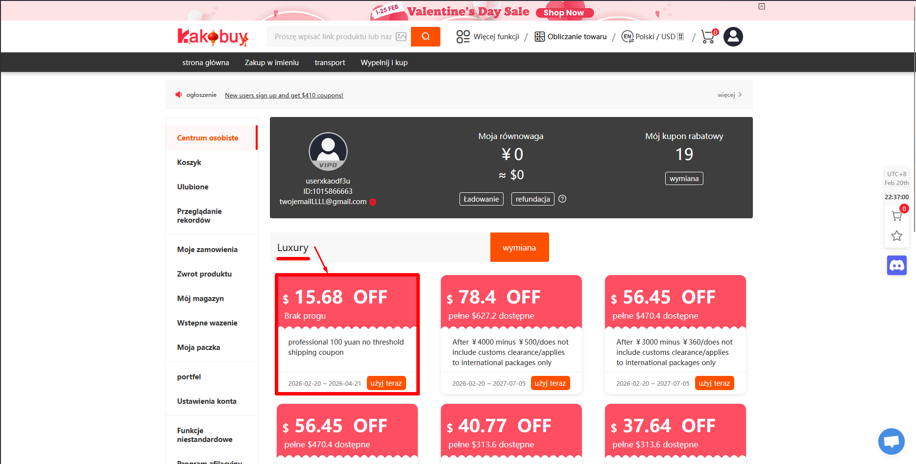The height and width of the screenshot is (464, 916).
Task: Click the star favorites icon on right sidebar
Action: coord(896,236)
